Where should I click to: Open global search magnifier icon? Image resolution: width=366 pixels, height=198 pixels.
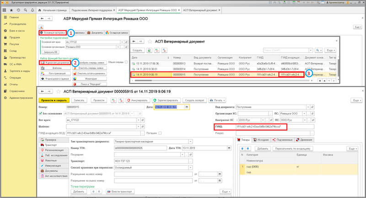[25, 10]
